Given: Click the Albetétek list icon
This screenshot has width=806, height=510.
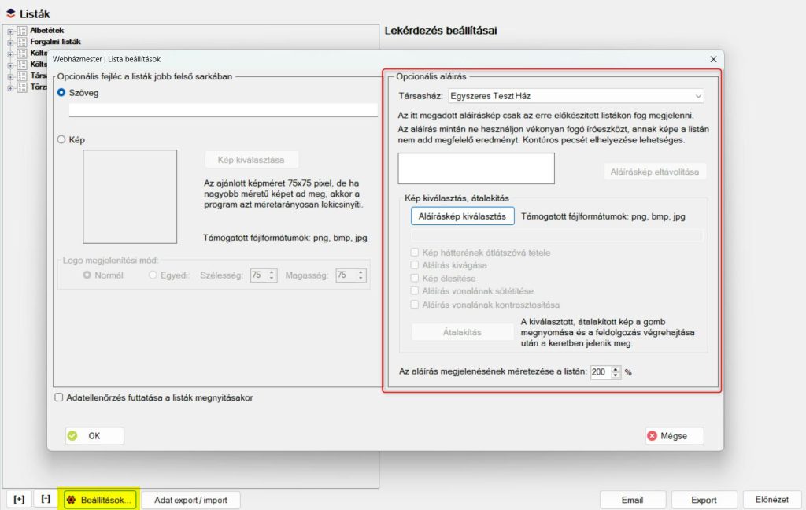Looking at the screenshot, I should 21,31.
